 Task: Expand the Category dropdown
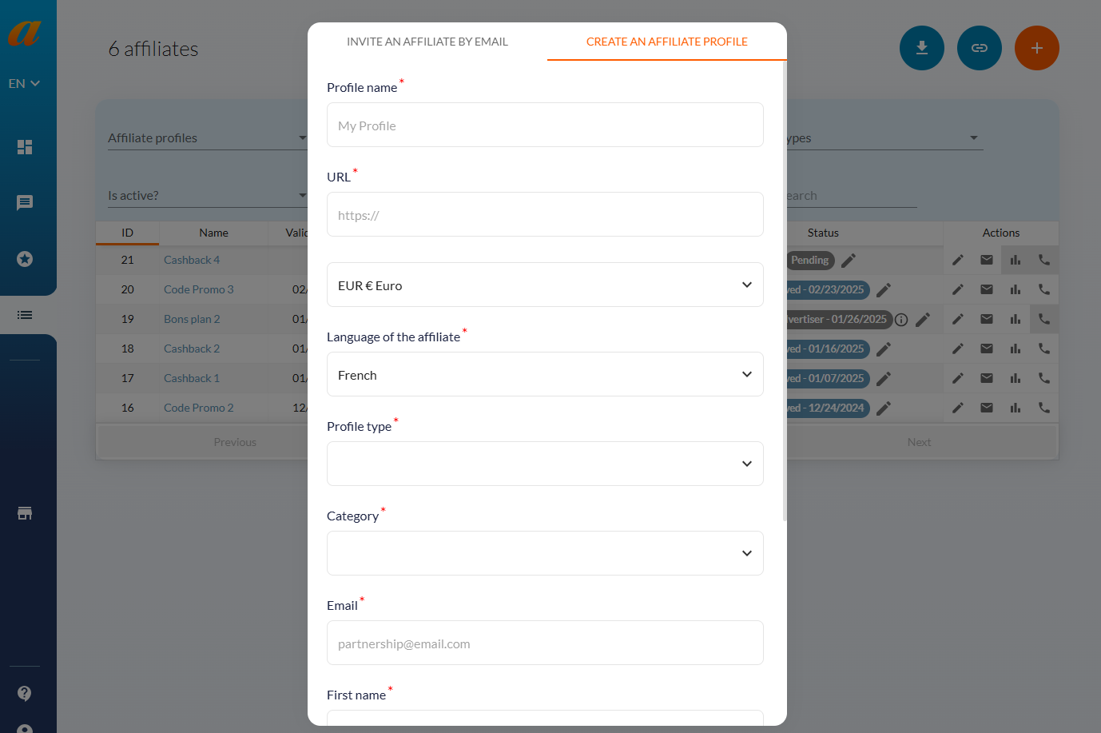[545, 554]
